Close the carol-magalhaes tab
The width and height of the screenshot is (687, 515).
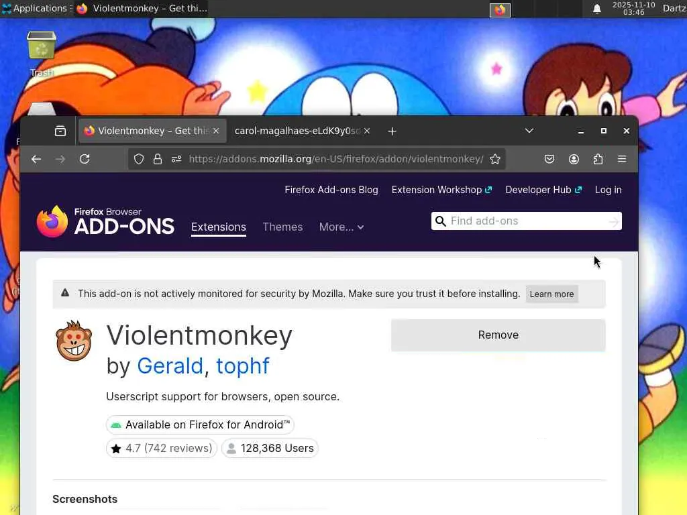tap(367, 131)
